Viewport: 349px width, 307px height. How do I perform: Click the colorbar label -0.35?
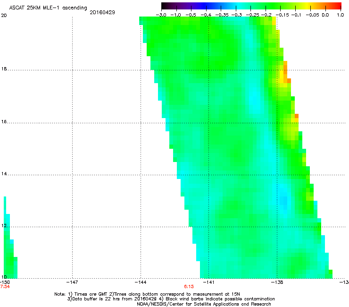[222, 15]
